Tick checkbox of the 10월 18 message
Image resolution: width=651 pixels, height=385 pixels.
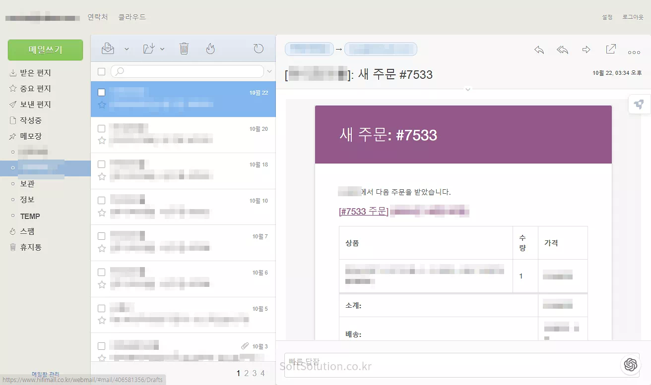click(102, 165)
